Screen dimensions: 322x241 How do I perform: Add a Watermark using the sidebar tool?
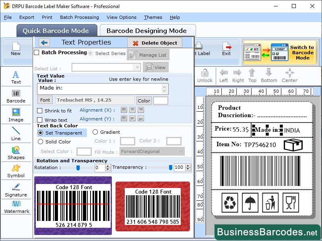[x=16, y=208]
